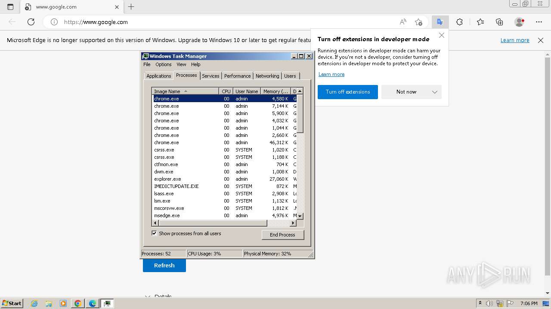Open the Windows Start button
This screenshot has height=309, width=551.
[x=12, y=303]
